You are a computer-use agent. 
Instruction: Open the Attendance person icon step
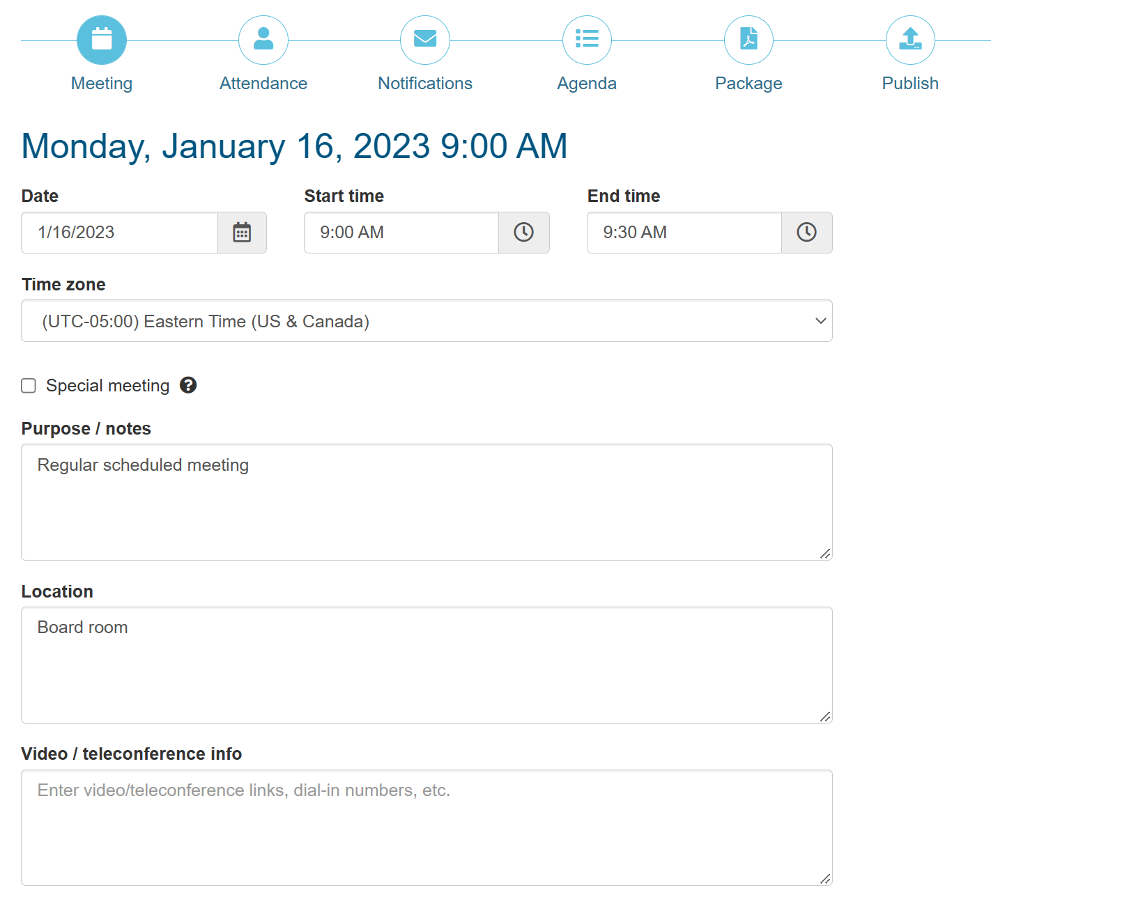(263, 40)
